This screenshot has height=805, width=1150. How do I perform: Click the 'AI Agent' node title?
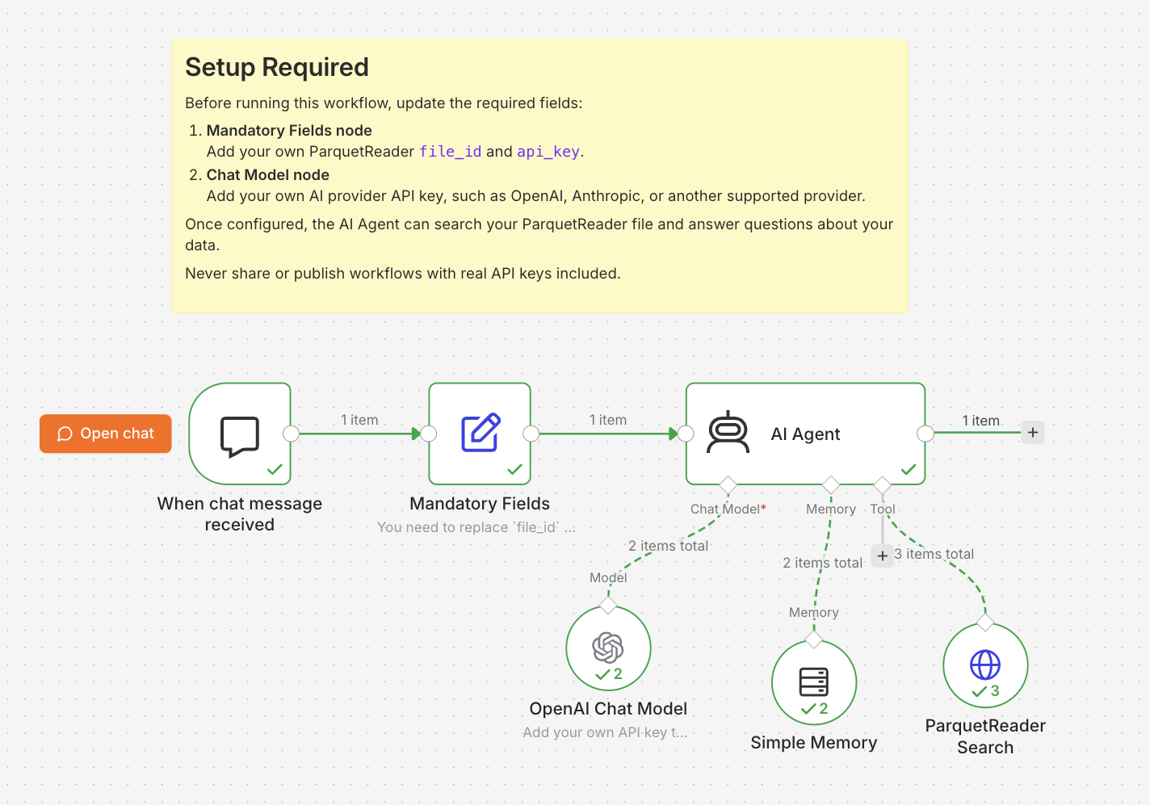coord(805,434)
